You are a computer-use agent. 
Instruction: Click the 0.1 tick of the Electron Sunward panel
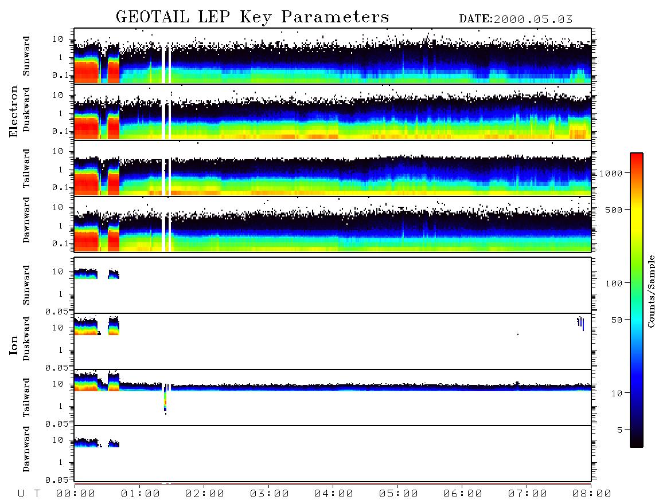(60, 75)
